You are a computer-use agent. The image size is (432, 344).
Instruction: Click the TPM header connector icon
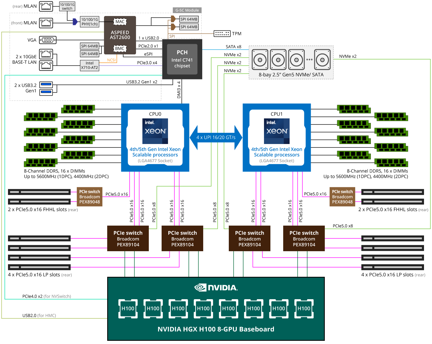click(x=222, y=34)
